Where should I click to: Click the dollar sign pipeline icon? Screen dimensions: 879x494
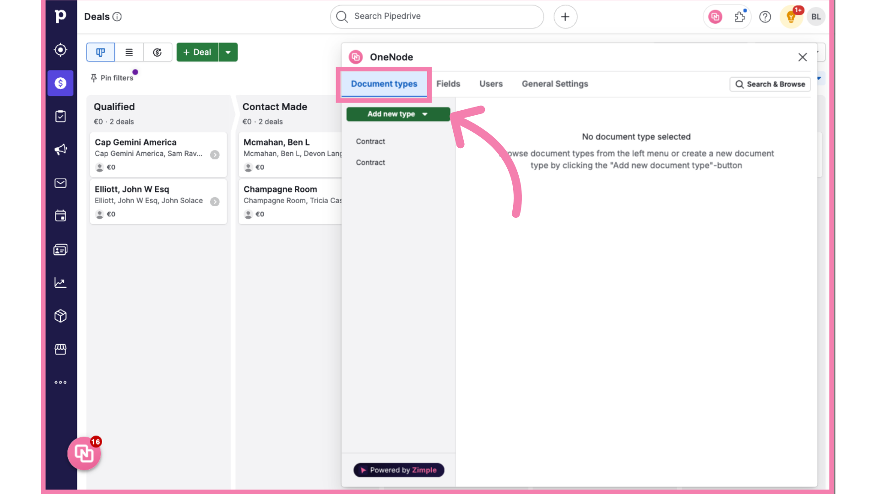60,83
